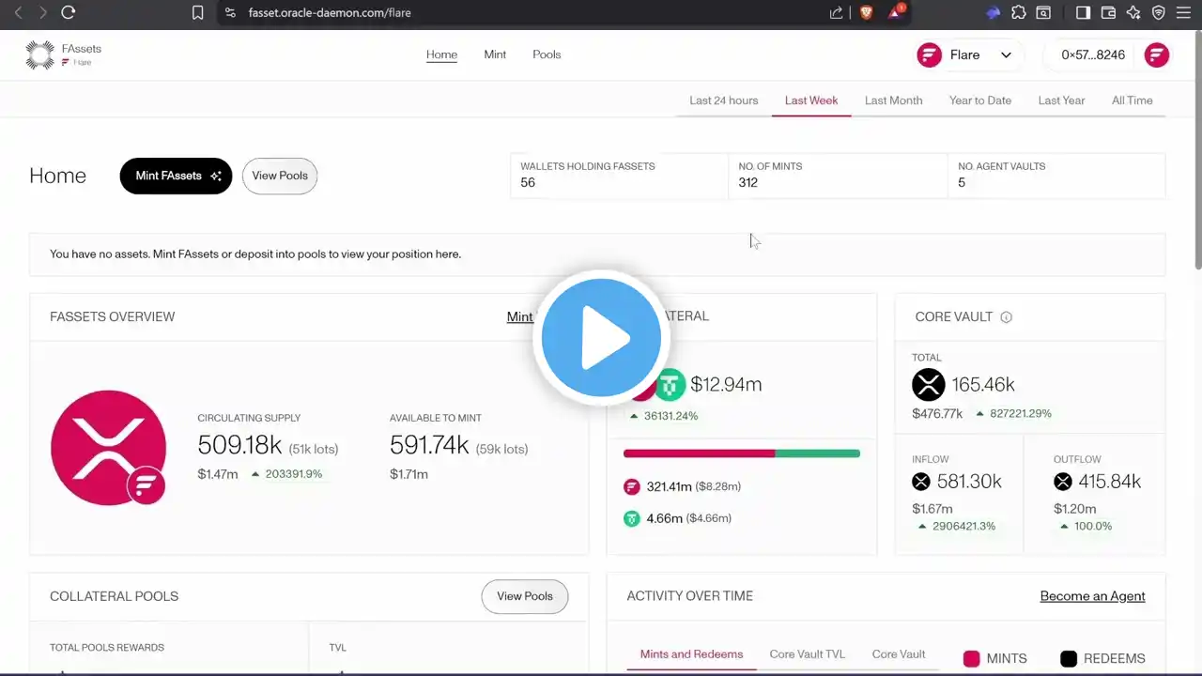
Task: Click View Pools in Collateral Pools card
Action: [x=525, y=596]
